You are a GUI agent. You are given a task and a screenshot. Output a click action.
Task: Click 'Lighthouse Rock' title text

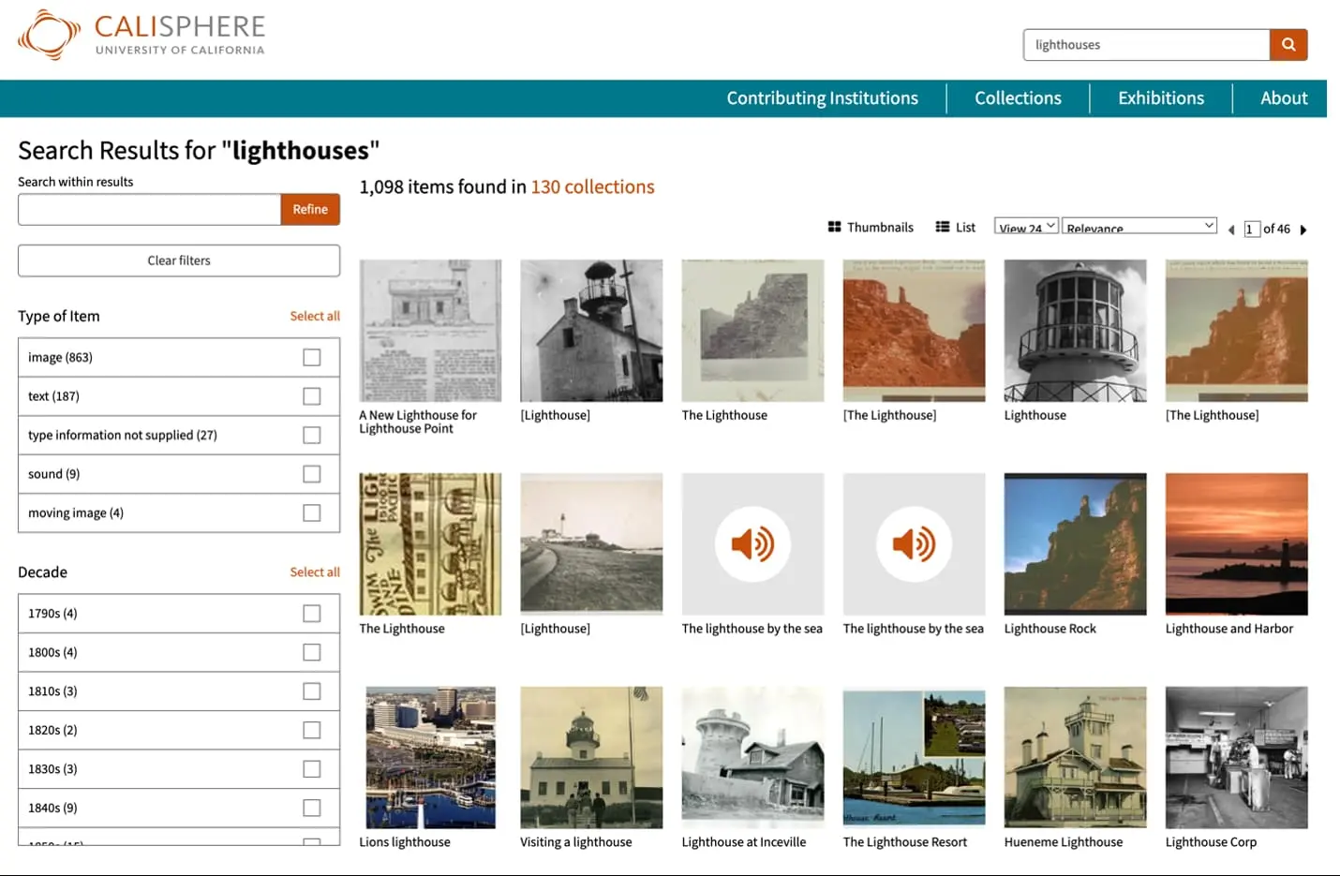coord(1050,629)
